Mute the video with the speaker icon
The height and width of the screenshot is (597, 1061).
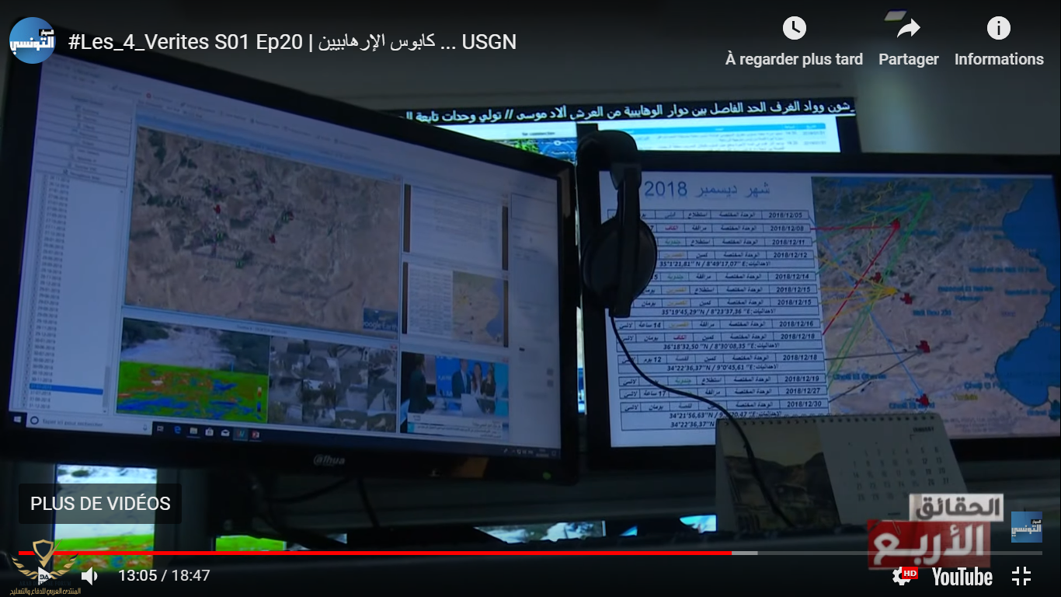[x=90, y=576]
